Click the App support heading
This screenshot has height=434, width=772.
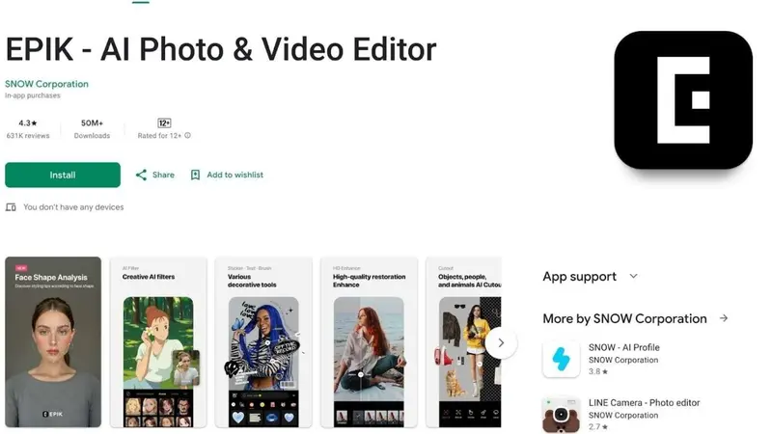click(580, 277)
